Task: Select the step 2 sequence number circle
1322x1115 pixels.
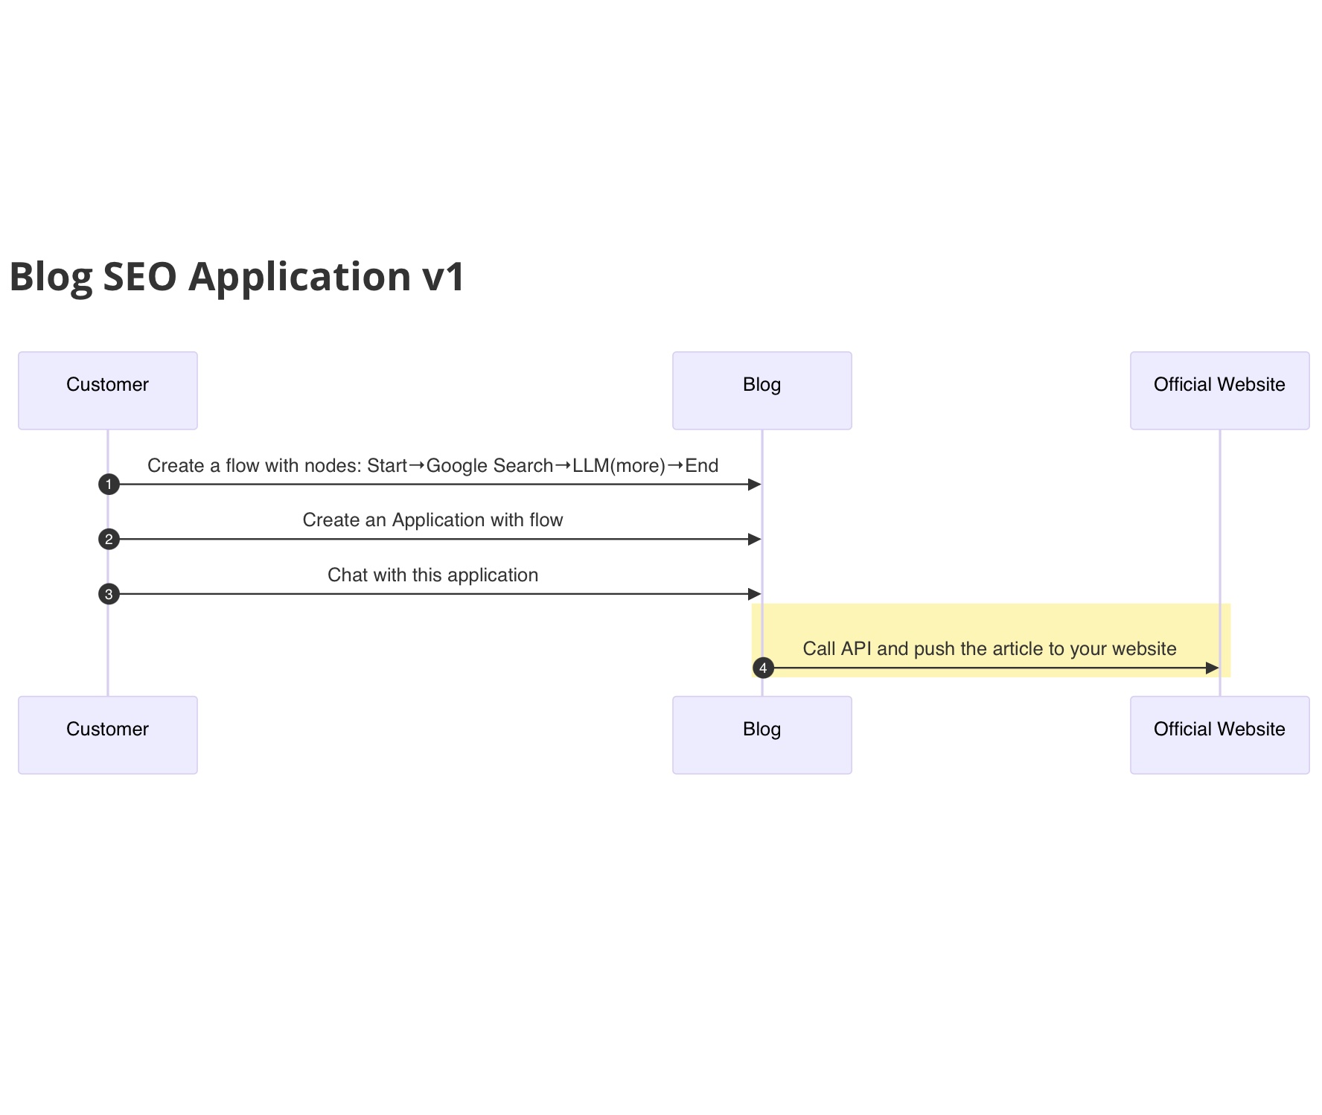Action: [109, 539]
